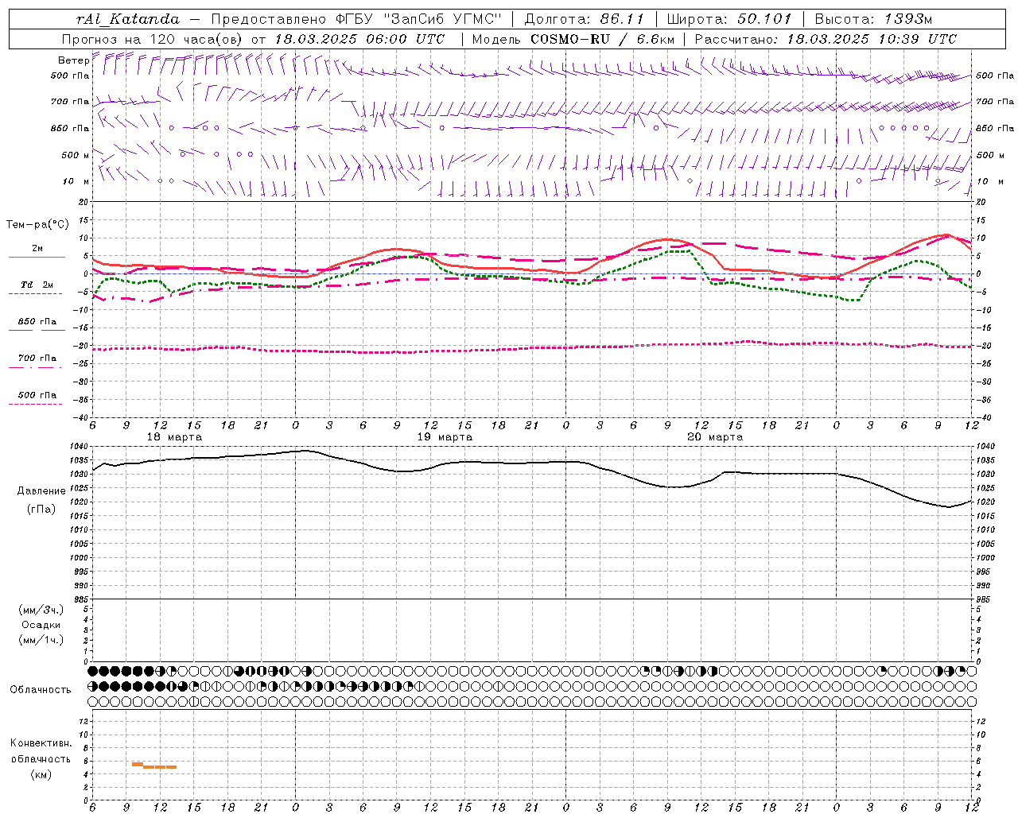Click the 700 гПа temperature legend entry
Image resolution: width=1018 pixels, height=814 pixels.
[37, 359]
